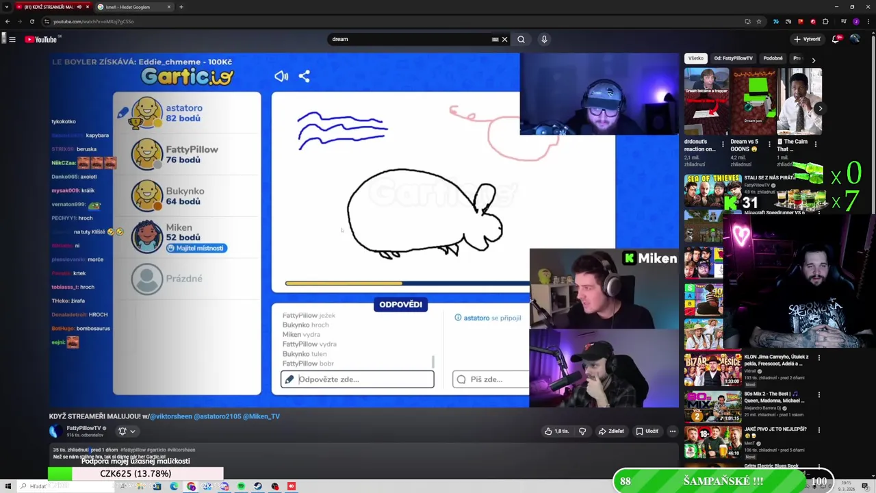Run the search with the magnifier button
Image resolution: width=876 pixels, height=493 pixels.
click(521, 39)
